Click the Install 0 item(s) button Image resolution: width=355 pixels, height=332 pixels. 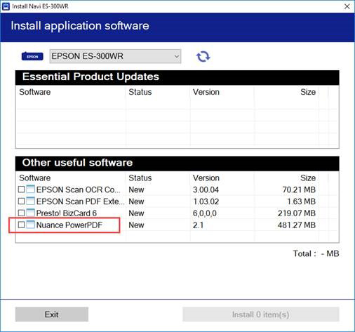click(261, 314)
